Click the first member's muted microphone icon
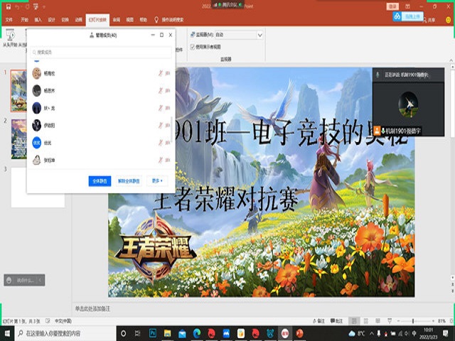 click(161, 73)
